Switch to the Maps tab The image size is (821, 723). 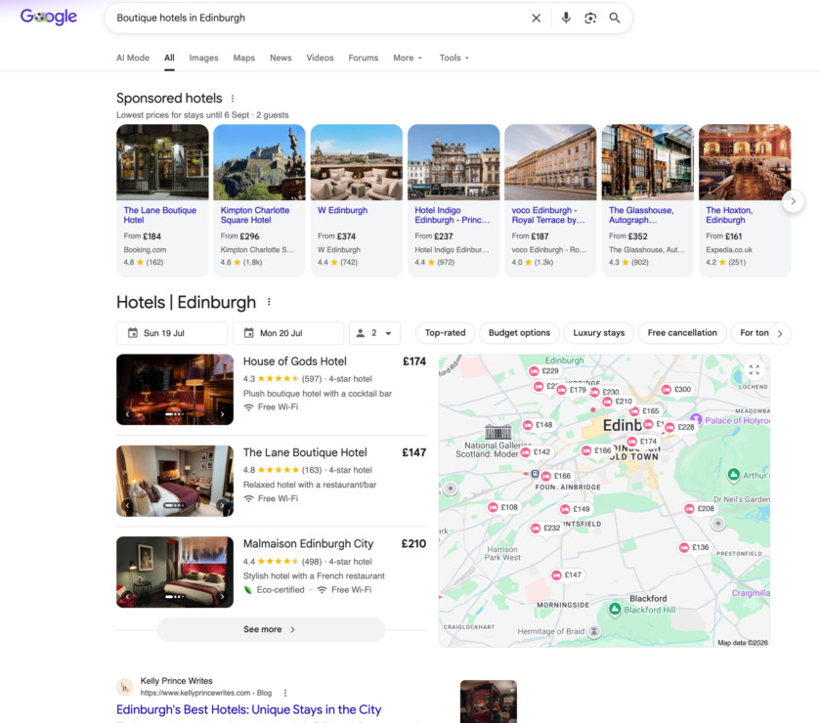click(x=244, y=58)
